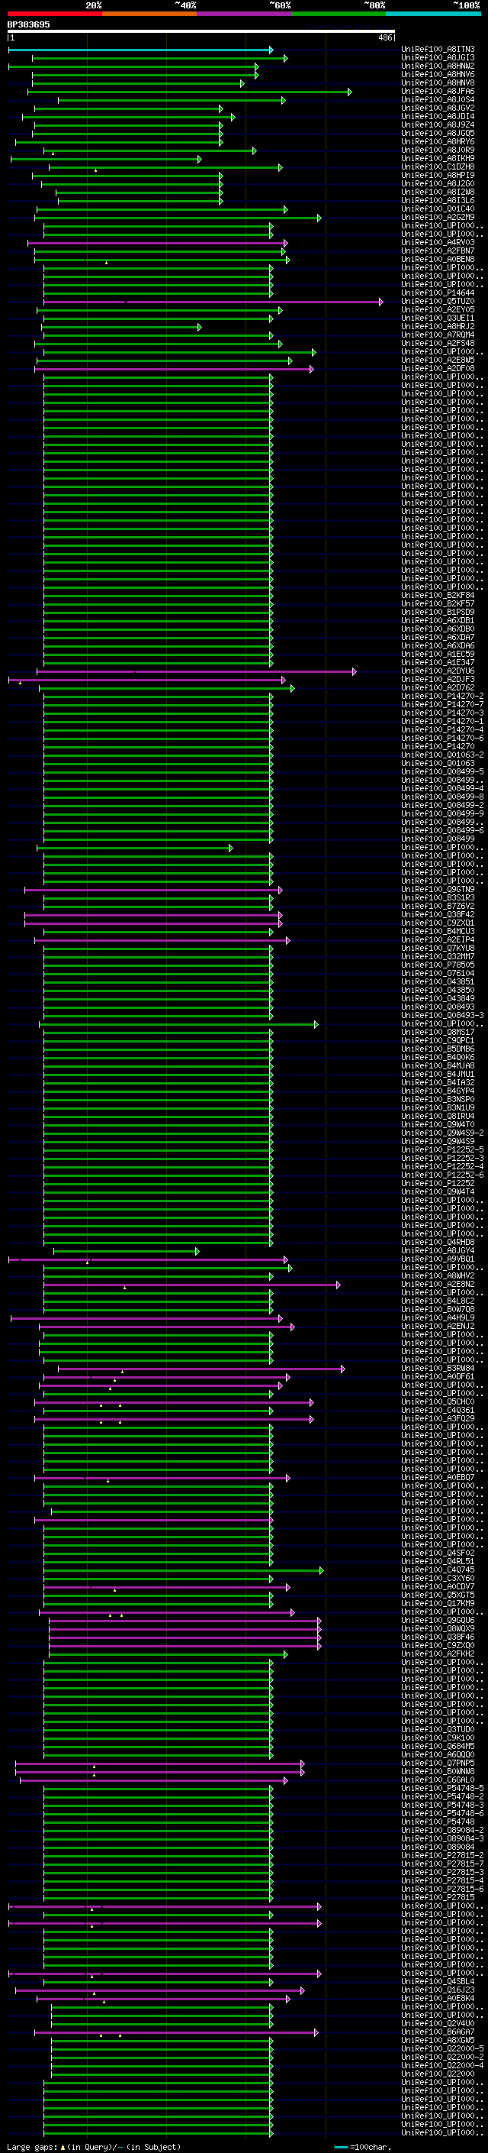Screen dimensions: 488x2153
Task: Select the query name BP383695
Action: [x=28, y=24]
